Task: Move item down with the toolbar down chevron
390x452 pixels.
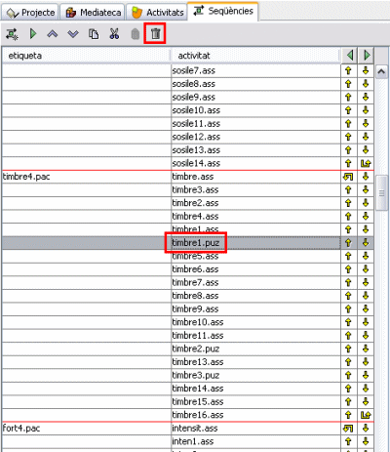Action: [x=73, y=34]
